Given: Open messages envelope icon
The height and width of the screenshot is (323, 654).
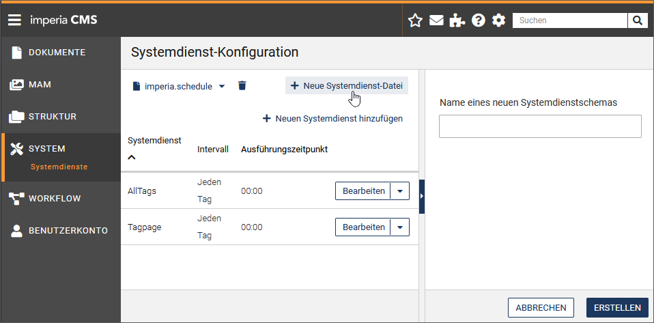Looking at the screenshot, I should click(x=436, y=20).
